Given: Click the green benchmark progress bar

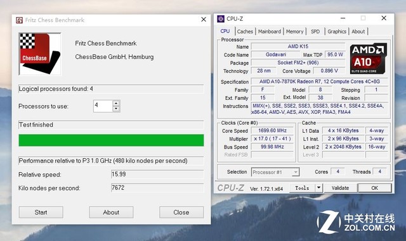Looking at the screenshot, I should click(x=111, y=140).
